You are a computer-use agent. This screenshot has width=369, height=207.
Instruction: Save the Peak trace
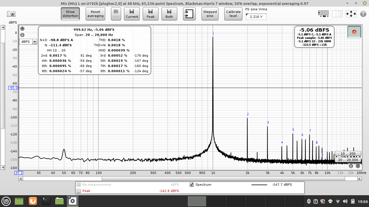(150, 14)
